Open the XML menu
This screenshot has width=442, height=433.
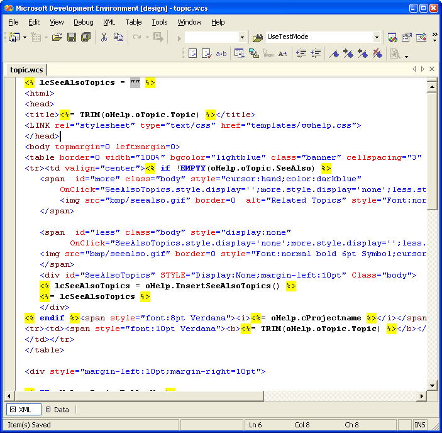(109, 22)
